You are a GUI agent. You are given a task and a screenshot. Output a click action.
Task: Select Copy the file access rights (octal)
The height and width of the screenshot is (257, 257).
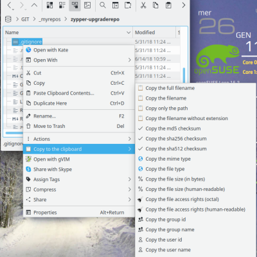point(195,199)
